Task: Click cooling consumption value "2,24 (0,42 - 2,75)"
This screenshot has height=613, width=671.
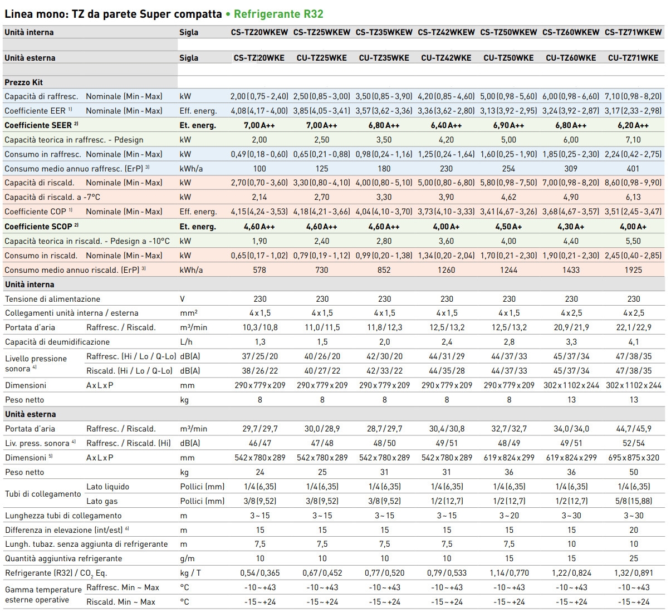Action: click(634, 154)
